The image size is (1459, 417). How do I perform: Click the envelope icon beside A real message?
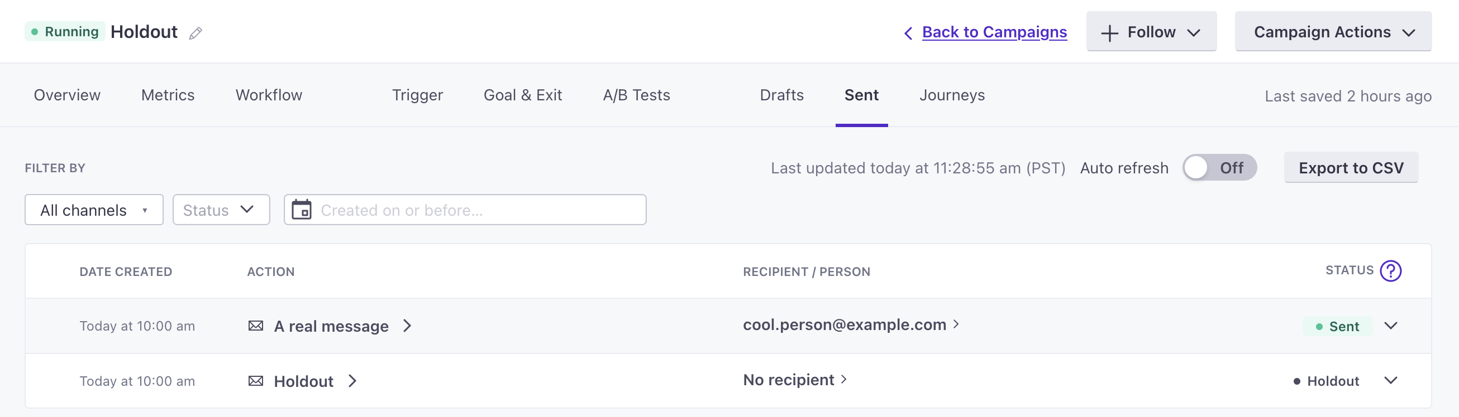coord(255,326)
